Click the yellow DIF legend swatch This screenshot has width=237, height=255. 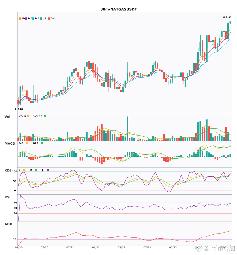[27, 143]
